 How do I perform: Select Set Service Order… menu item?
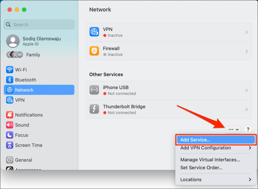(216, 168)
